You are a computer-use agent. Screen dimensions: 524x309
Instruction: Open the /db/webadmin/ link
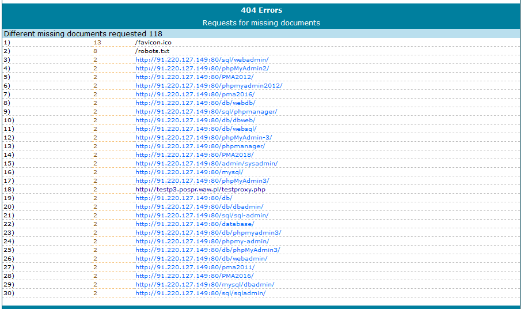201,259
